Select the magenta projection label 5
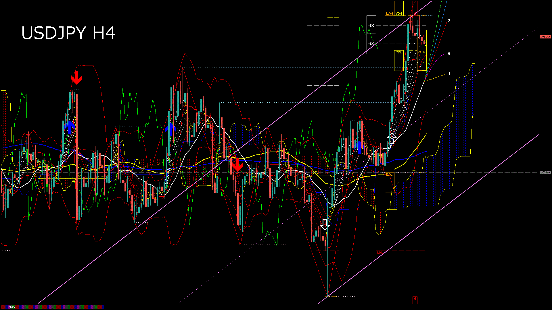Screen dimensions: 552x310 [x=449, y=54]
